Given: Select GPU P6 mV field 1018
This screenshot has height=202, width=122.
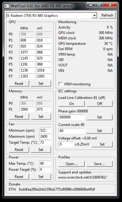Looking at the screenshot, I should pos(44,70).
